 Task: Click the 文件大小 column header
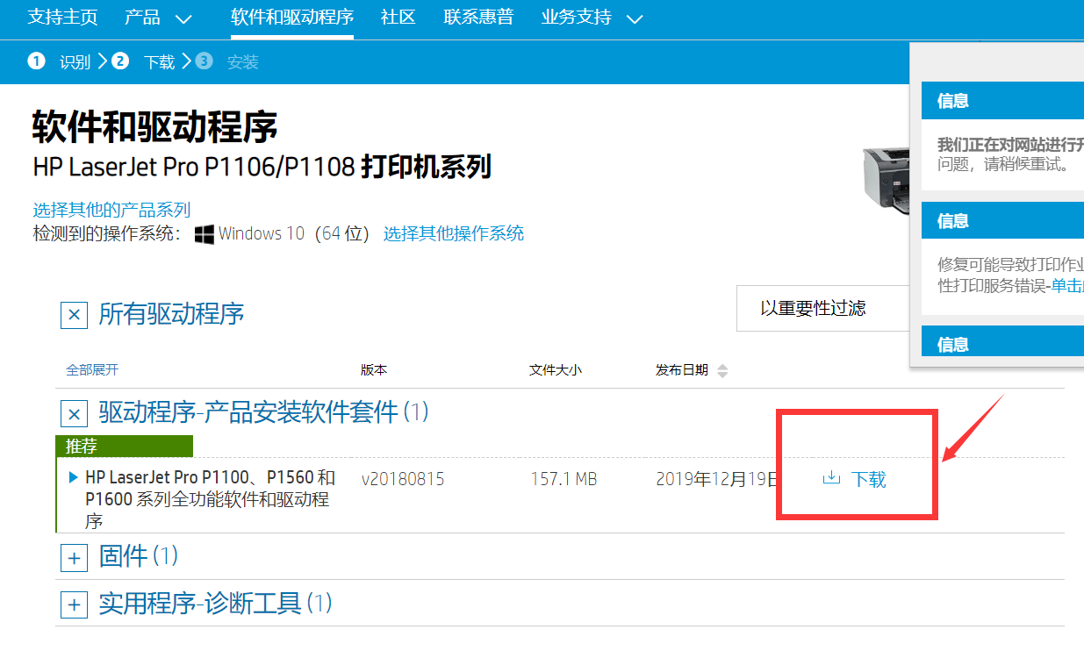[x=556, y=370]
